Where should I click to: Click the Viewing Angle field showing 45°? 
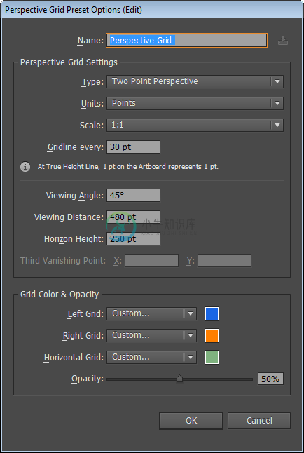[x=133, y=196]
